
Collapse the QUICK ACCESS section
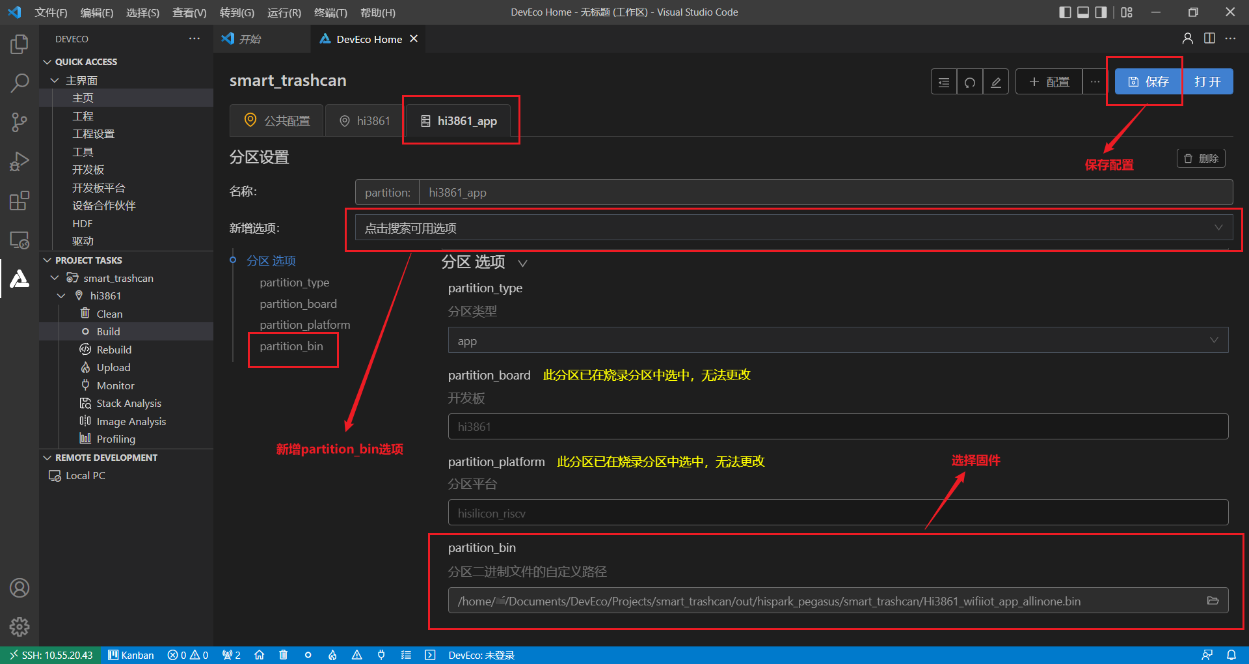tap(47, 62)
